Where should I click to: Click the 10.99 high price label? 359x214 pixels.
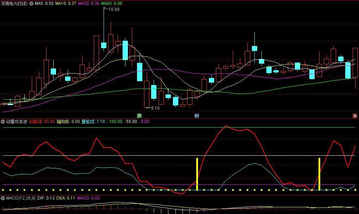[113, 9]
